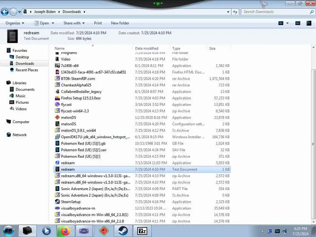The image size is (316, 237).
Task: Select Downloads in the address path
Action: 72,12
